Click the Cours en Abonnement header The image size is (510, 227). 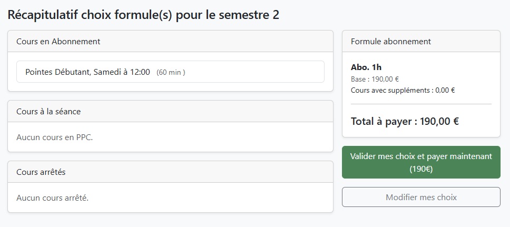click(x=58, y=41)
